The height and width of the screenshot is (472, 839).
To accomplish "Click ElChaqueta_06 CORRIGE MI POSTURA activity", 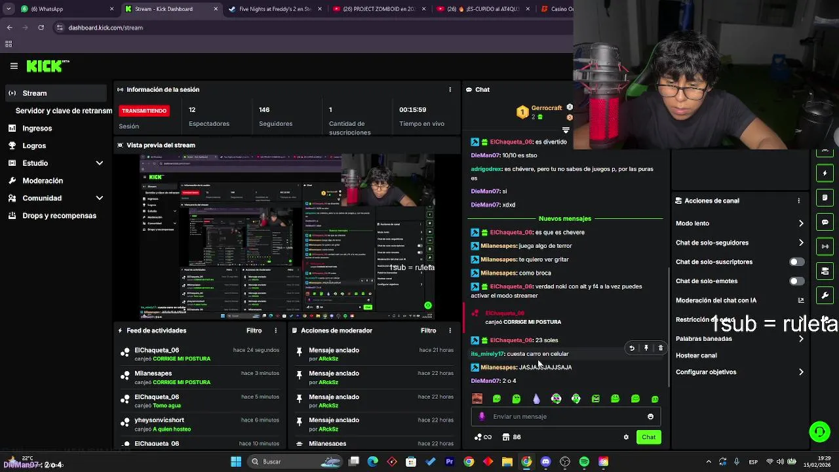I will (x=200, y=355).
